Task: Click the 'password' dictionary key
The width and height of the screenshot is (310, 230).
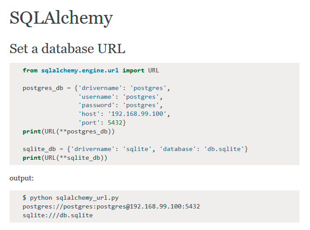Action: (97, 105)
